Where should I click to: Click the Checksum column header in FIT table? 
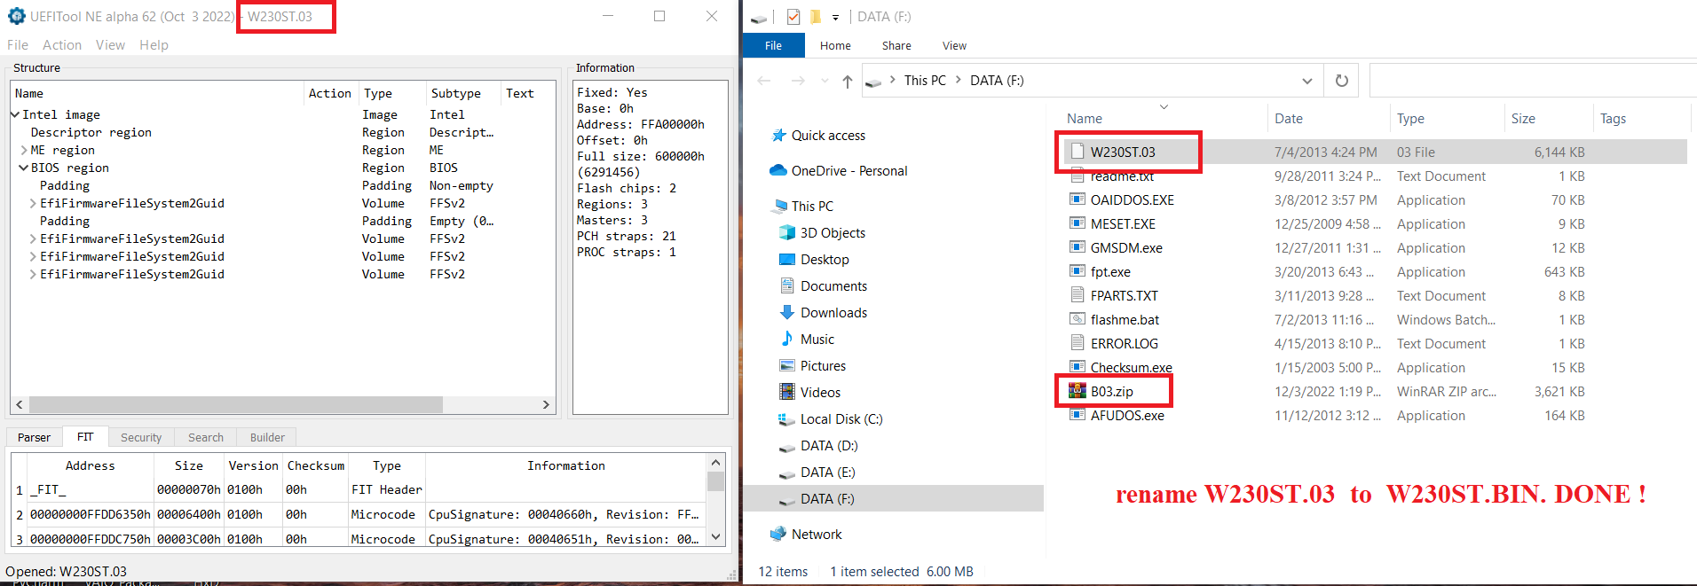click(316, 465)
